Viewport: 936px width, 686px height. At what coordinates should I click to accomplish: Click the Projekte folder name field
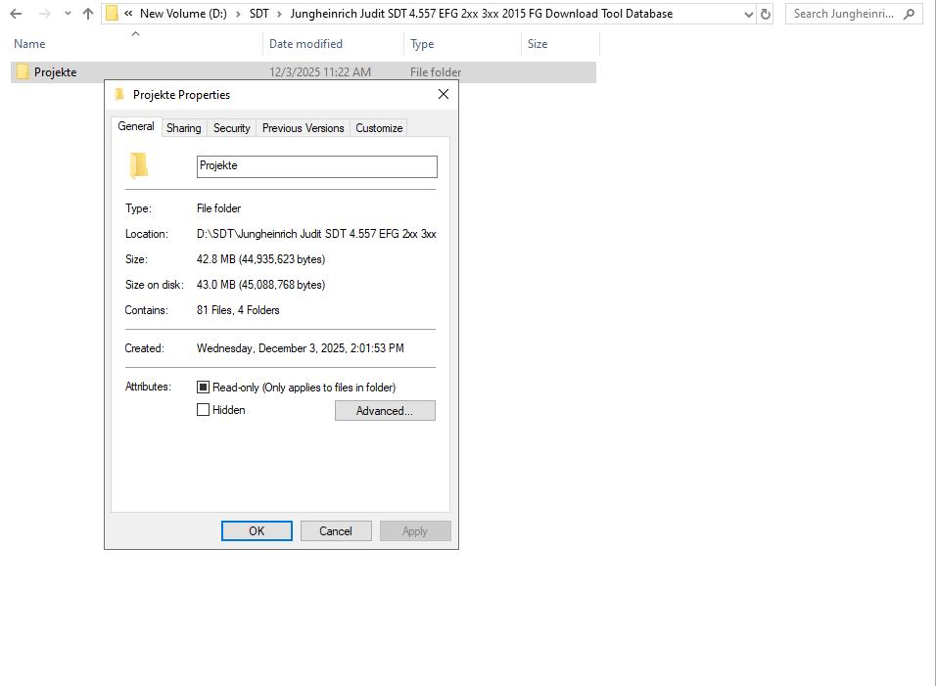click(x=317, y=166)
